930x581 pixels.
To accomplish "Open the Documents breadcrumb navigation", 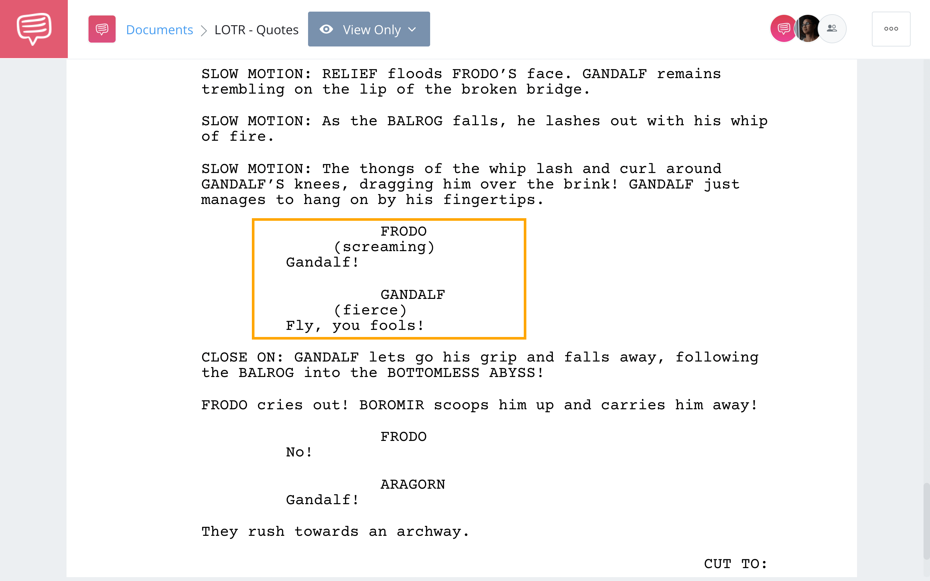I will click(x=159, y=29).
